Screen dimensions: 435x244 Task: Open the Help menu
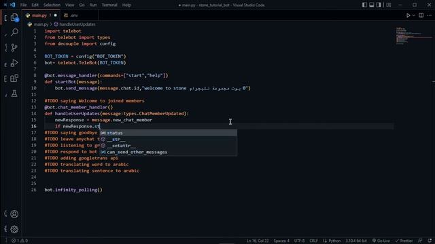(126, 5)
